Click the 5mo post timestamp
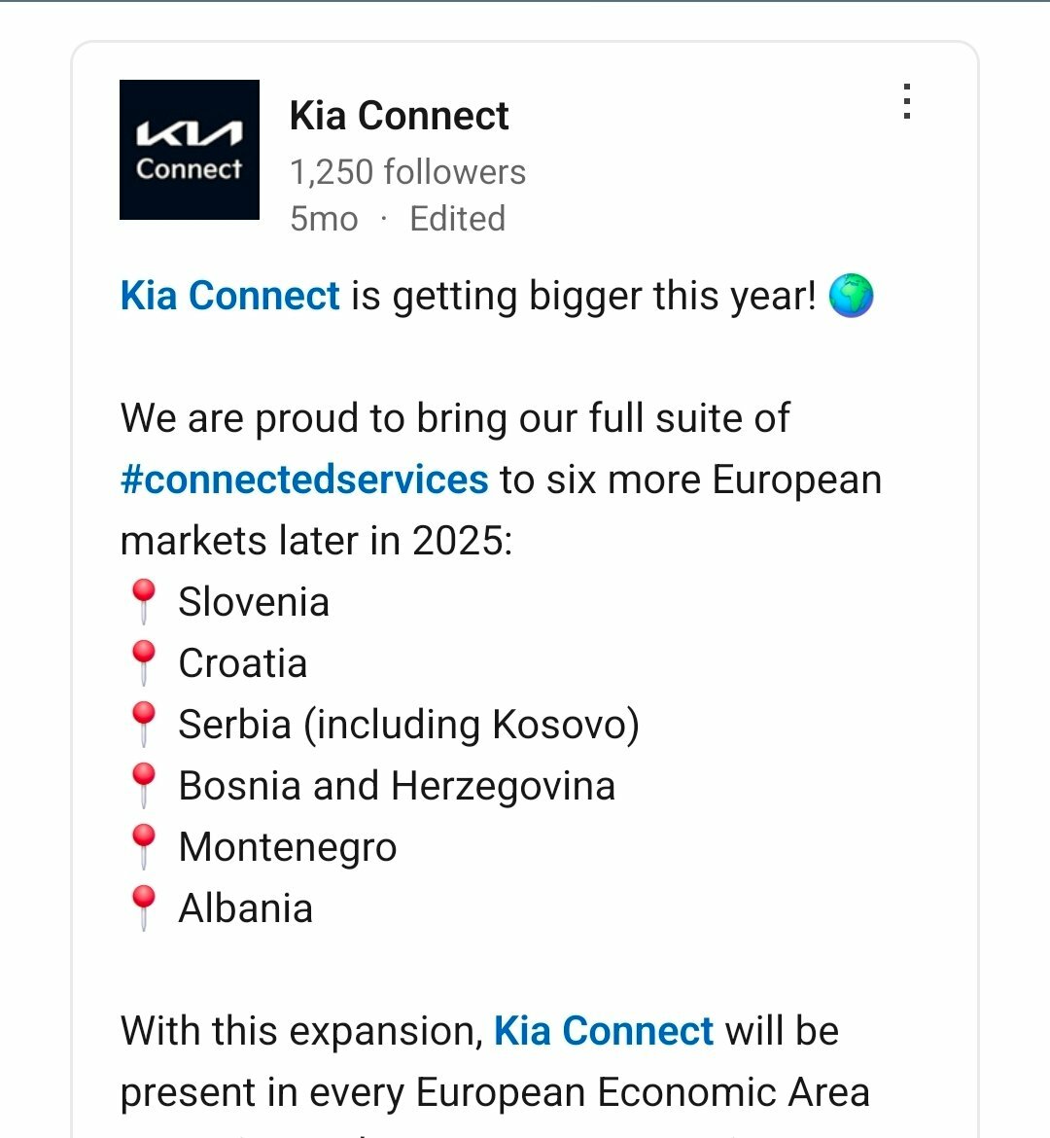This screenshot has height=1138, width=1050. point(324,219)
